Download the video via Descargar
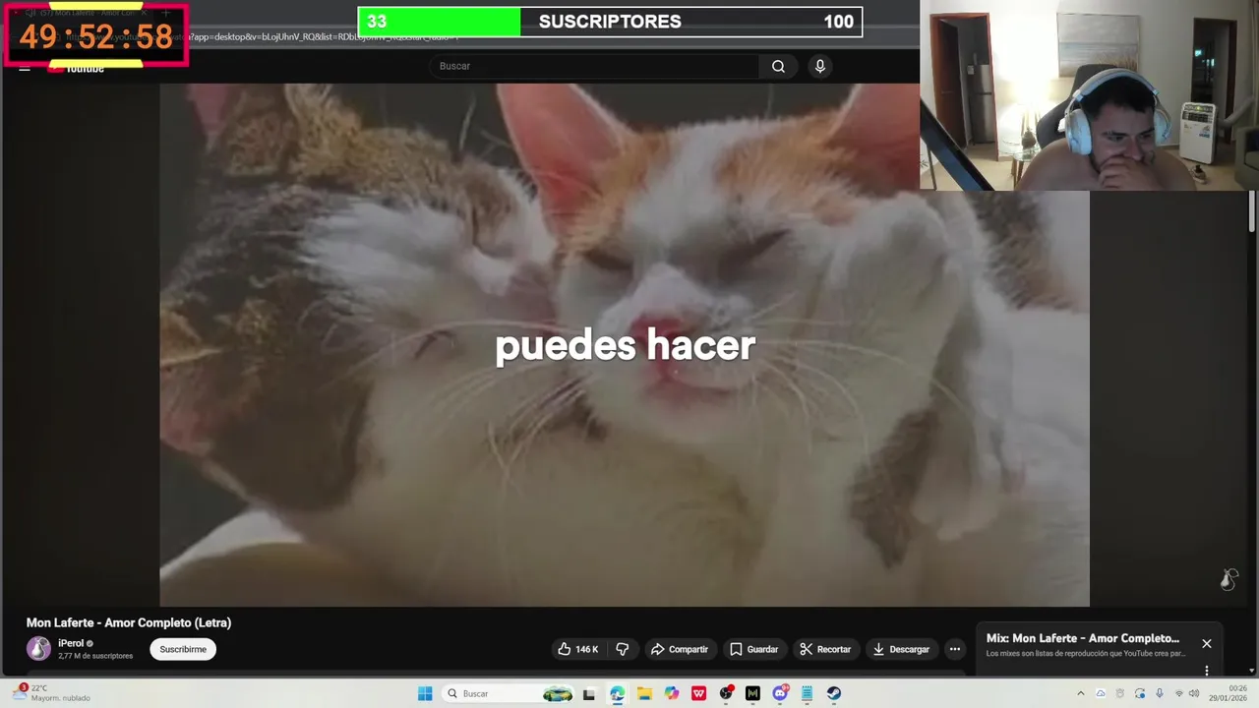 point(901,649)
